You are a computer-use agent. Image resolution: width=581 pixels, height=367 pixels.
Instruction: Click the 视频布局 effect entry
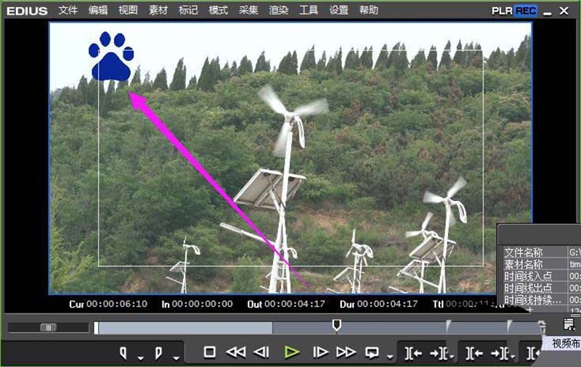565,343
